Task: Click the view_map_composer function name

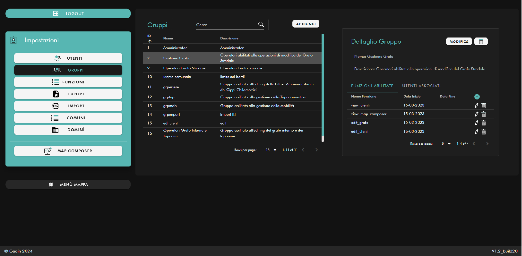Action: click(368, 114)
